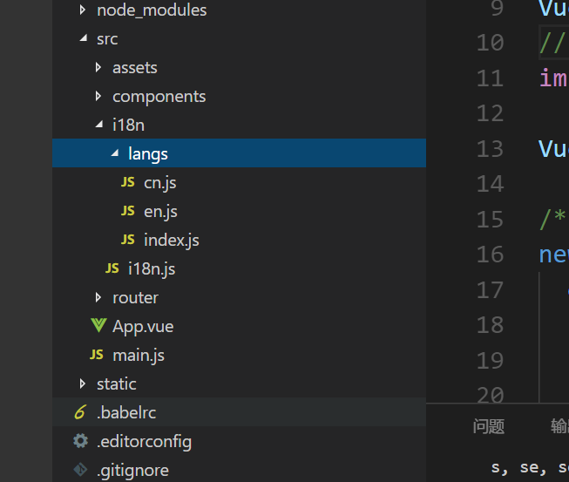Collapse the src folder arrow

click(x=84, y=37)
